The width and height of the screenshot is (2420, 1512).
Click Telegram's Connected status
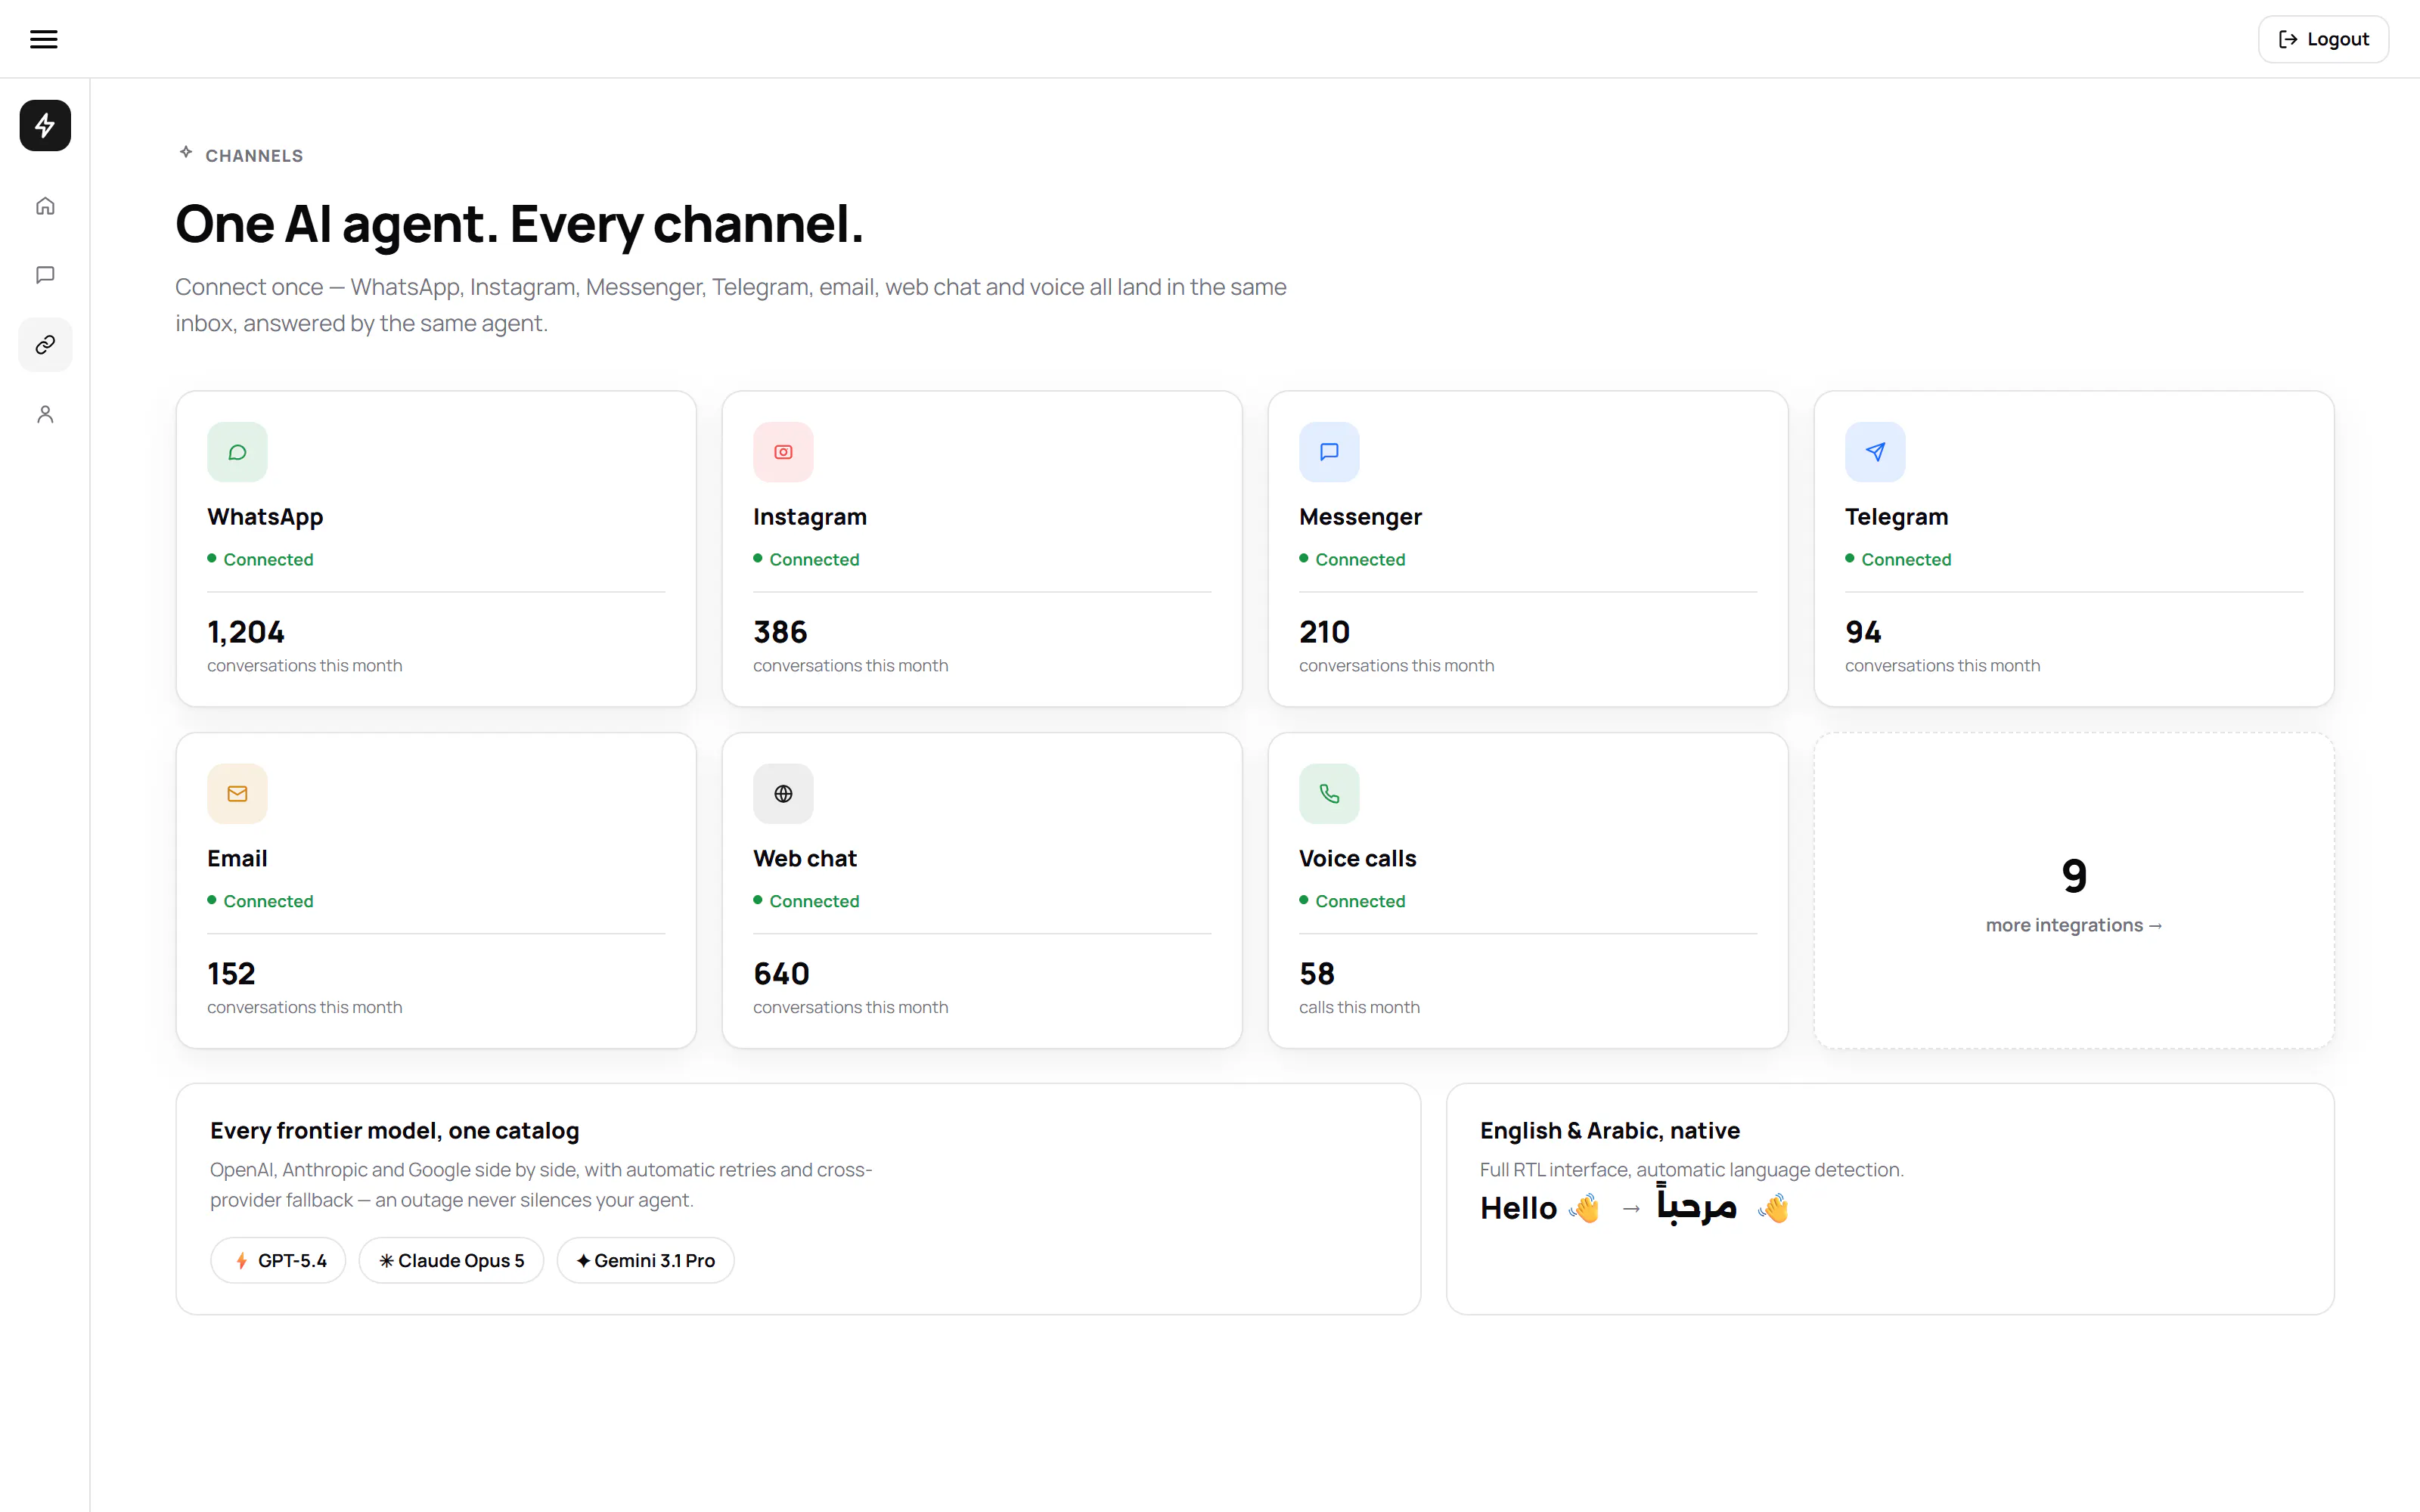(x=1898, y=559)
